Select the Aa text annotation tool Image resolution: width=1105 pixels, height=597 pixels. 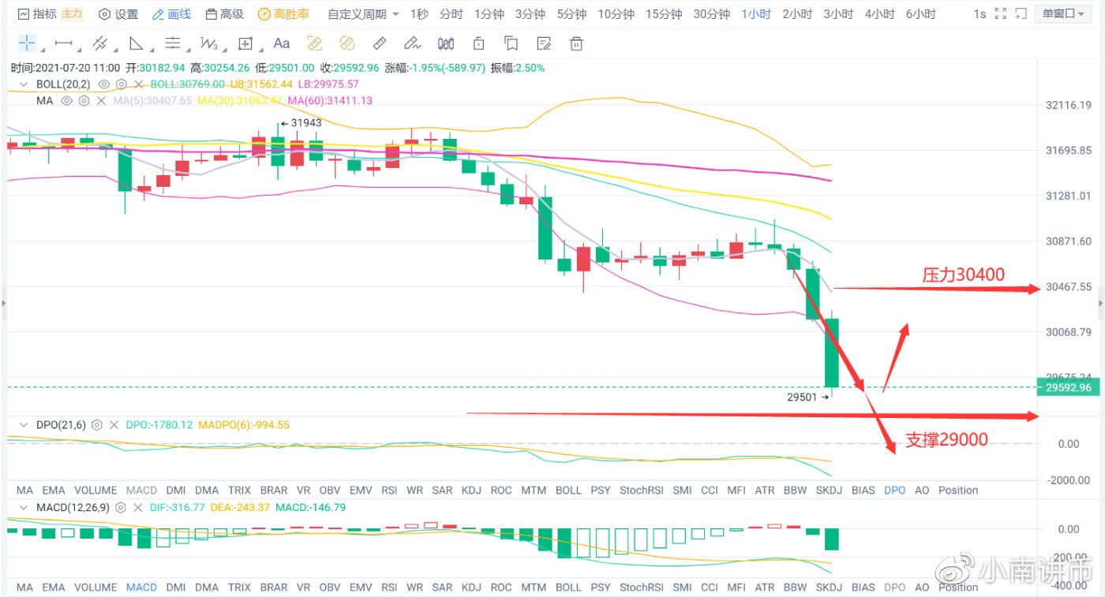point(281,43)
